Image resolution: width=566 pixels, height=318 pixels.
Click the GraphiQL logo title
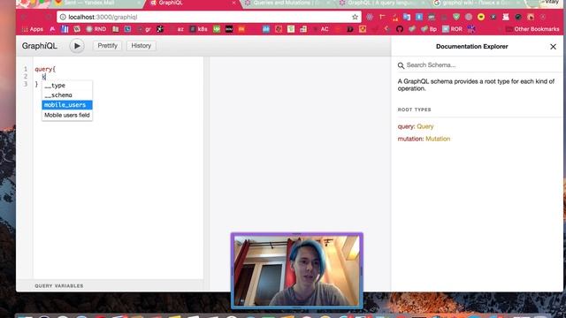coord(39,46)
